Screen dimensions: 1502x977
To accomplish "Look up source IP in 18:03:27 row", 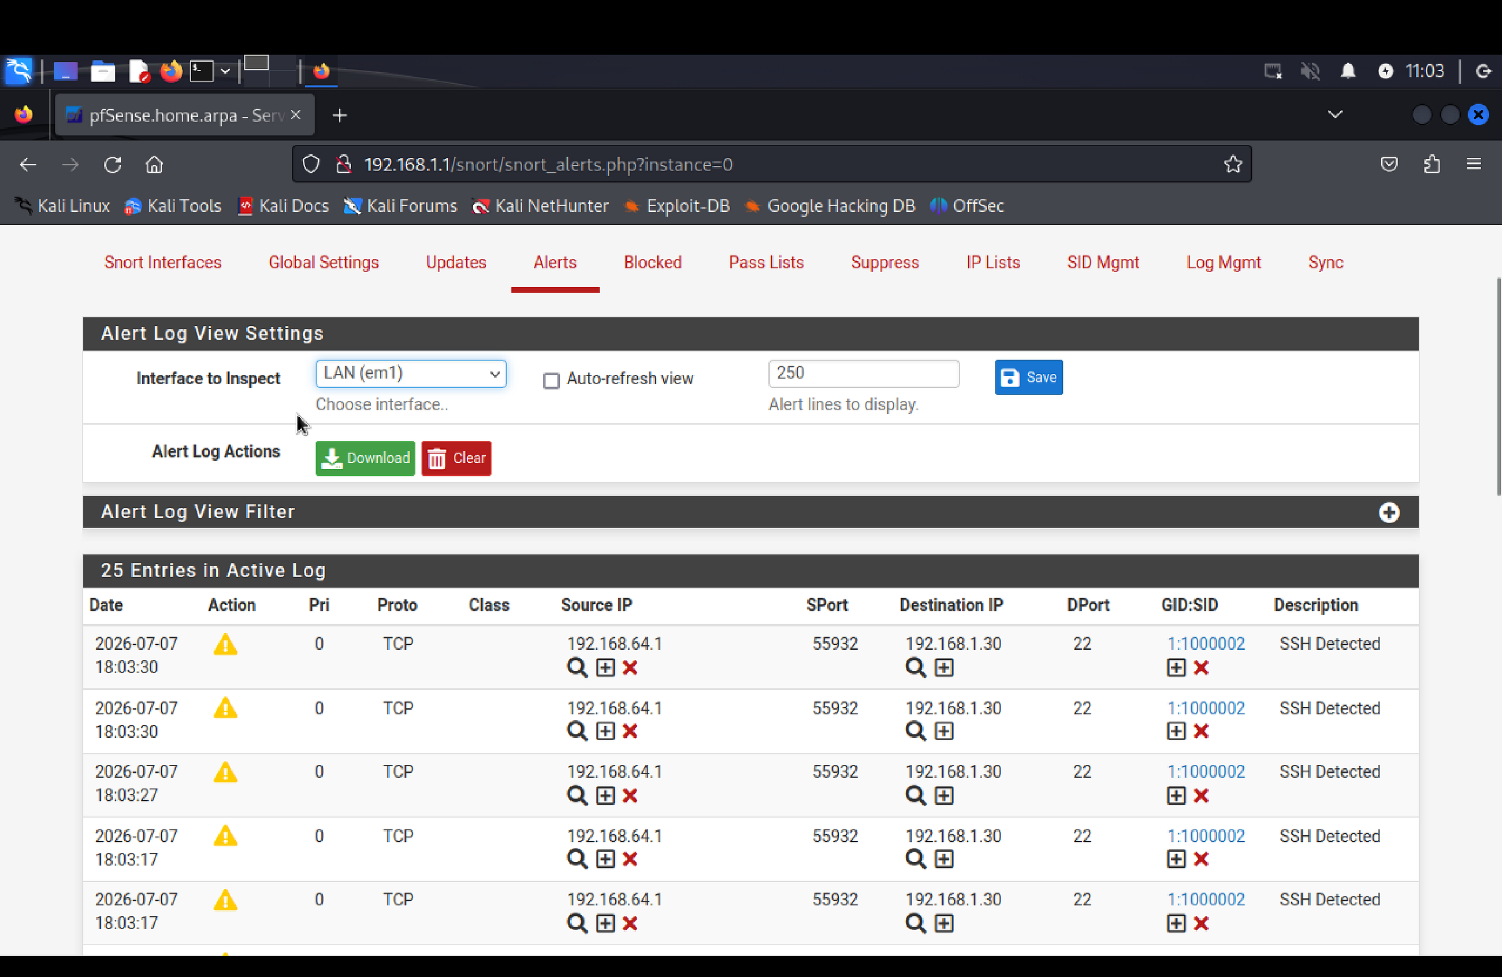I will [577, 795].
